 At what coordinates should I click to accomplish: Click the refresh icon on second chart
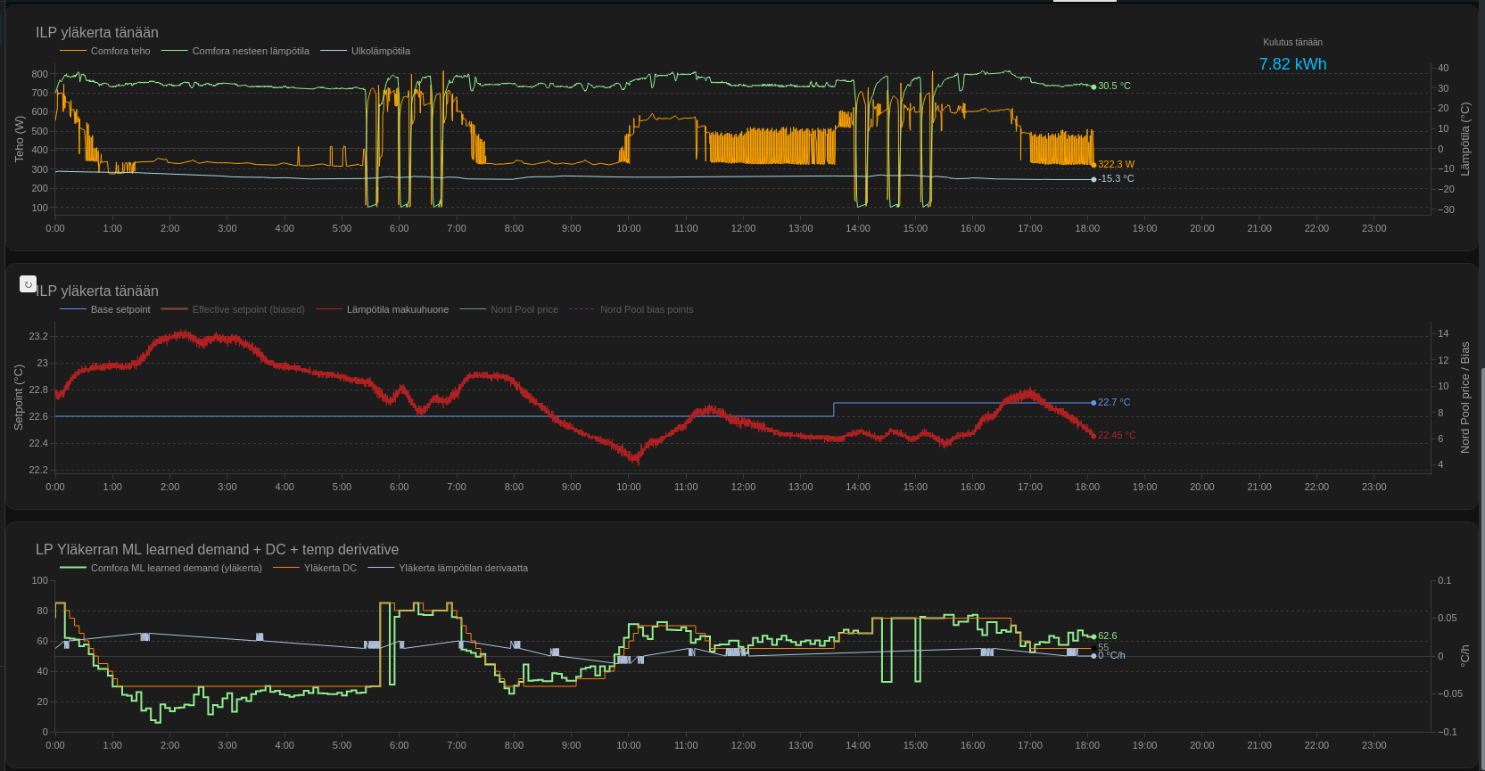click(28, 284)
